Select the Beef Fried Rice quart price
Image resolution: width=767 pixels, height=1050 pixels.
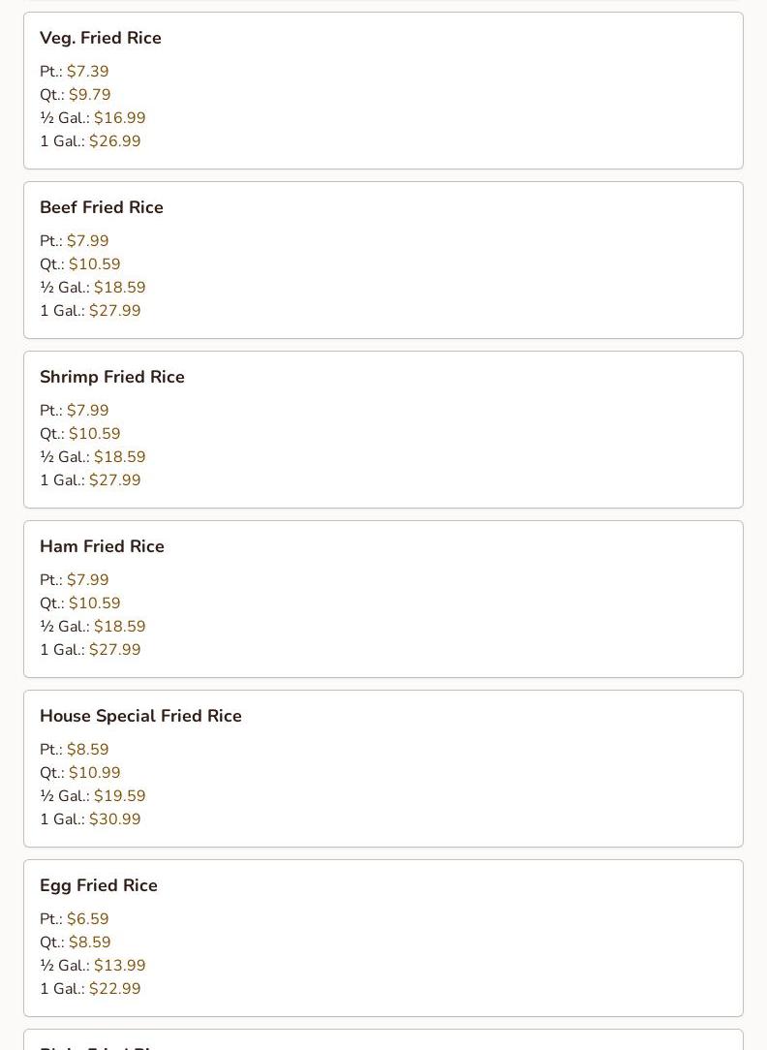coord(94,264)
